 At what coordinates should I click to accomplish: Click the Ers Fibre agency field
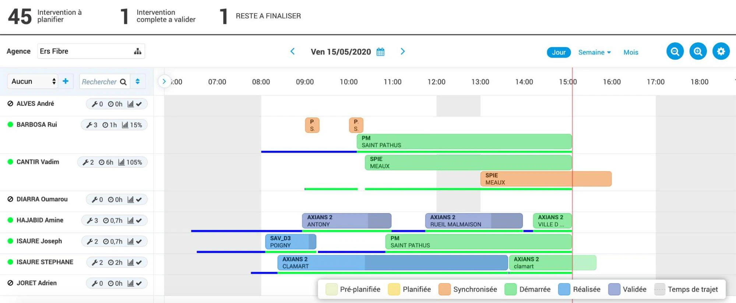(91, 51)
